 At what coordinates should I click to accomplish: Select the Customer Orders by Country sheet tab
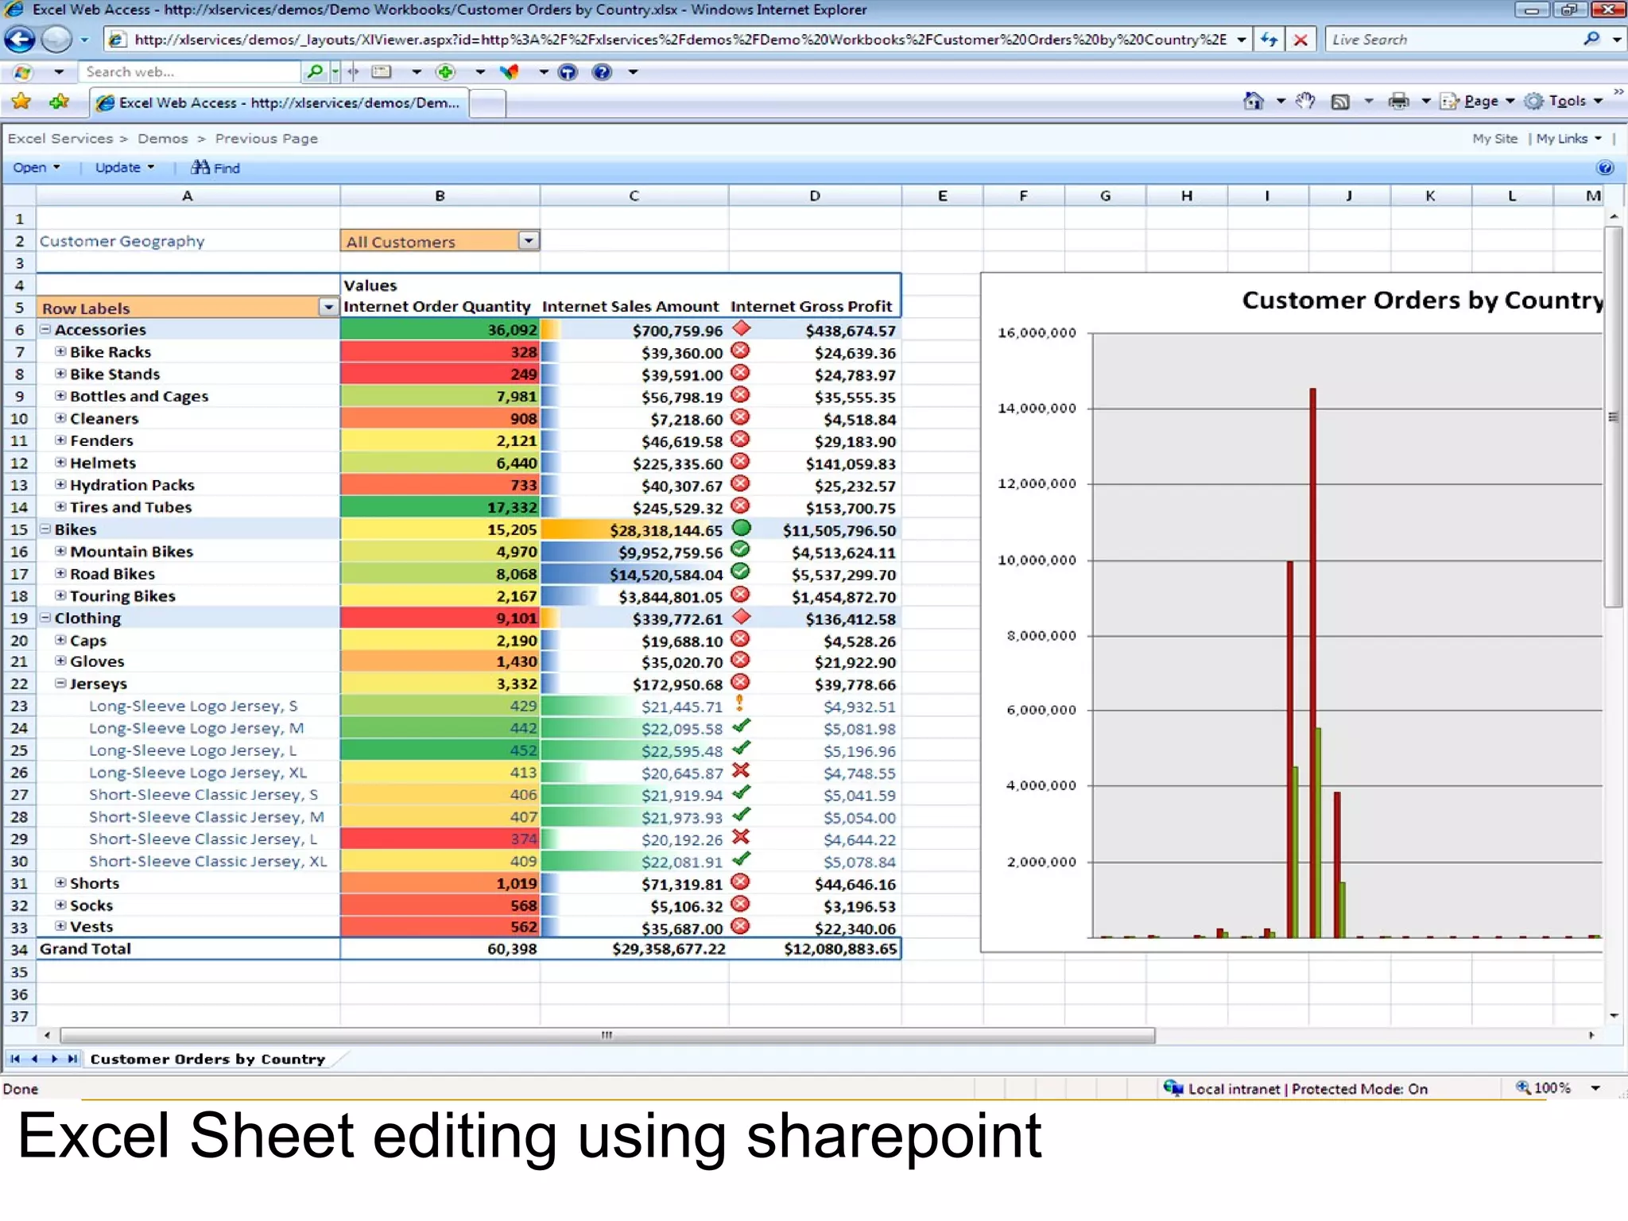(207, 1059)
